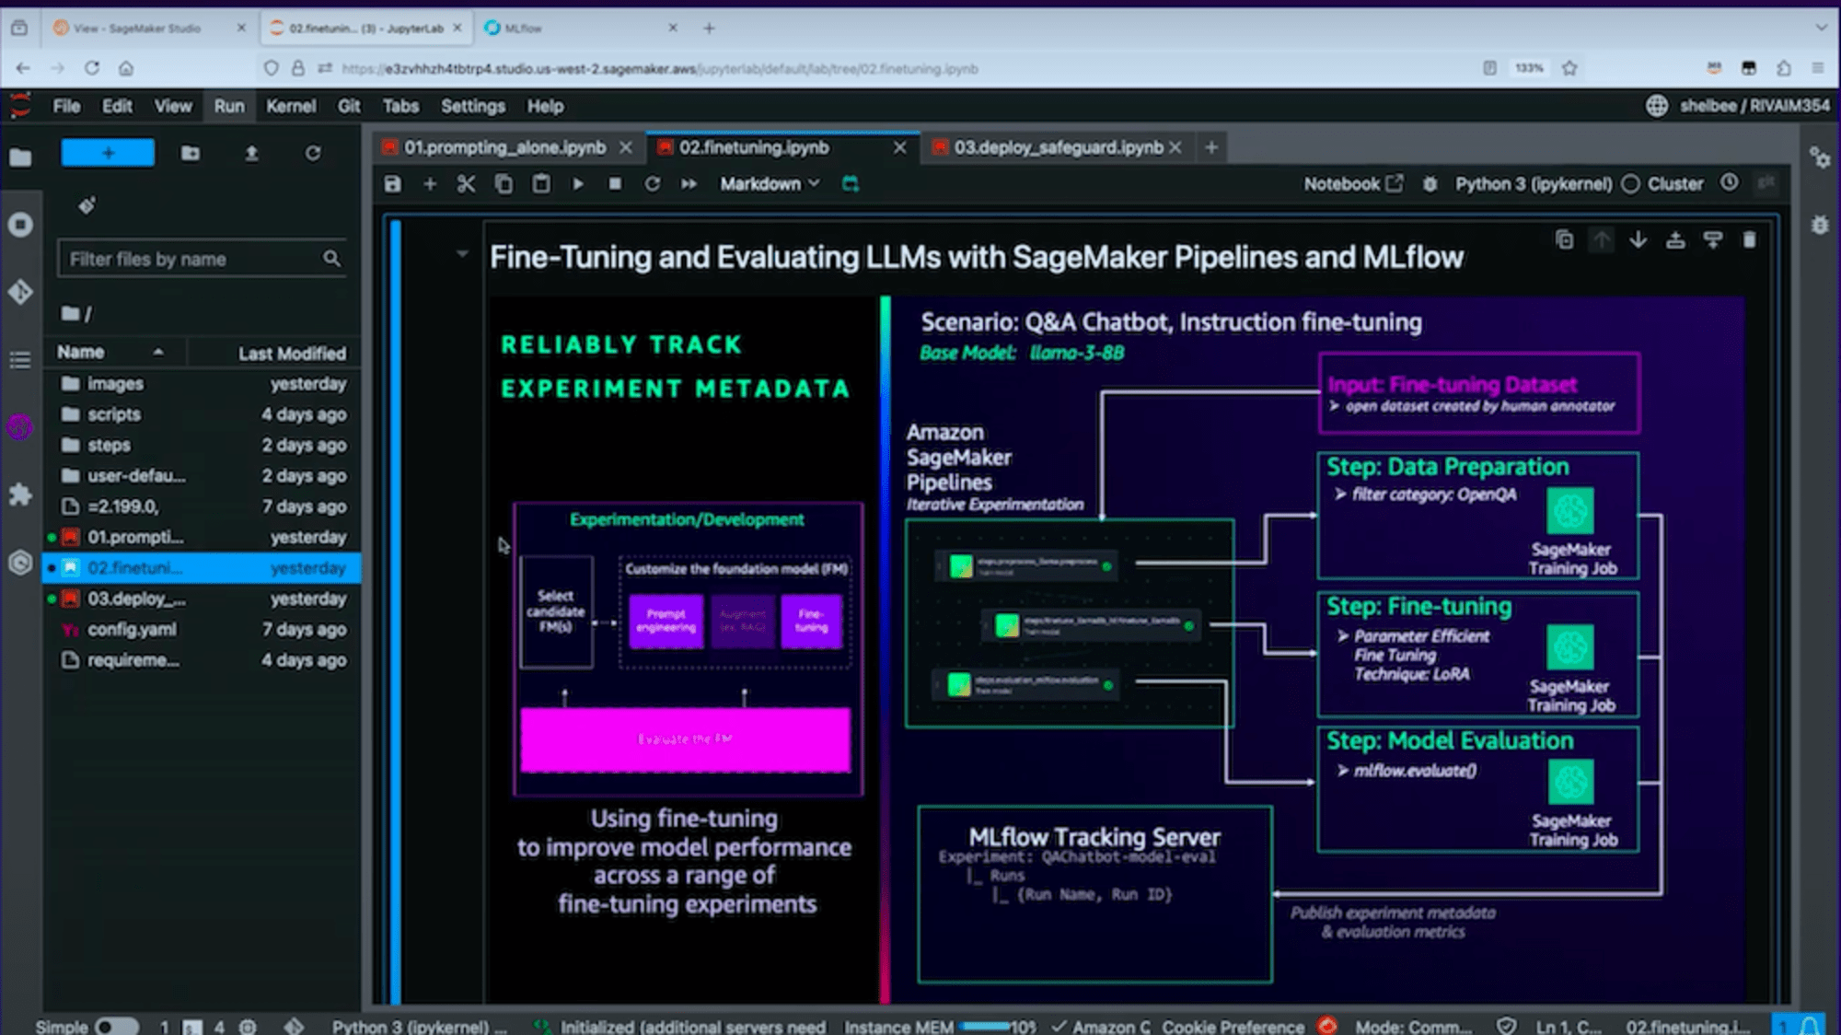
Task: Open the notifications bell in status bar
Action: click(x=1810, y=1025)
